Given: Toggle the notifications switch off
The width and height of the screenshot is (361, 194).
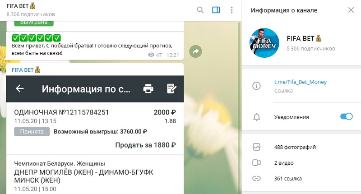Looking at the screenshot, I should pyautogui.click(x=346, y=117).
